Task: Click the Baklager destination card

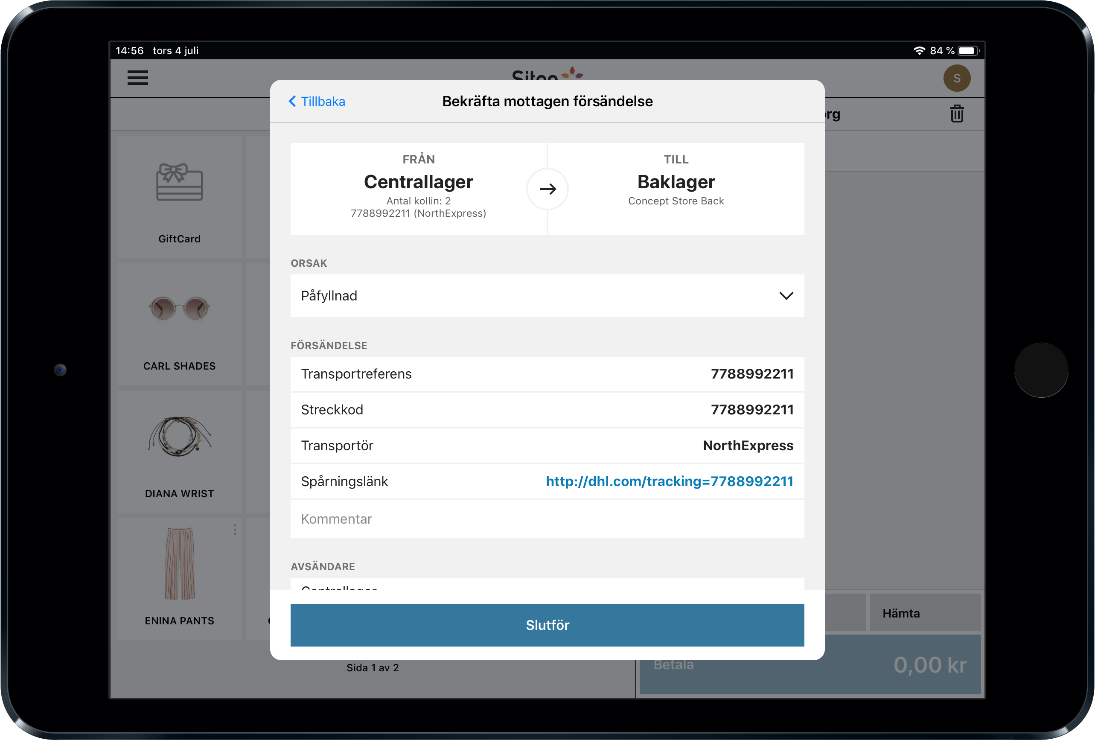Action: click(x=676, y=189)
